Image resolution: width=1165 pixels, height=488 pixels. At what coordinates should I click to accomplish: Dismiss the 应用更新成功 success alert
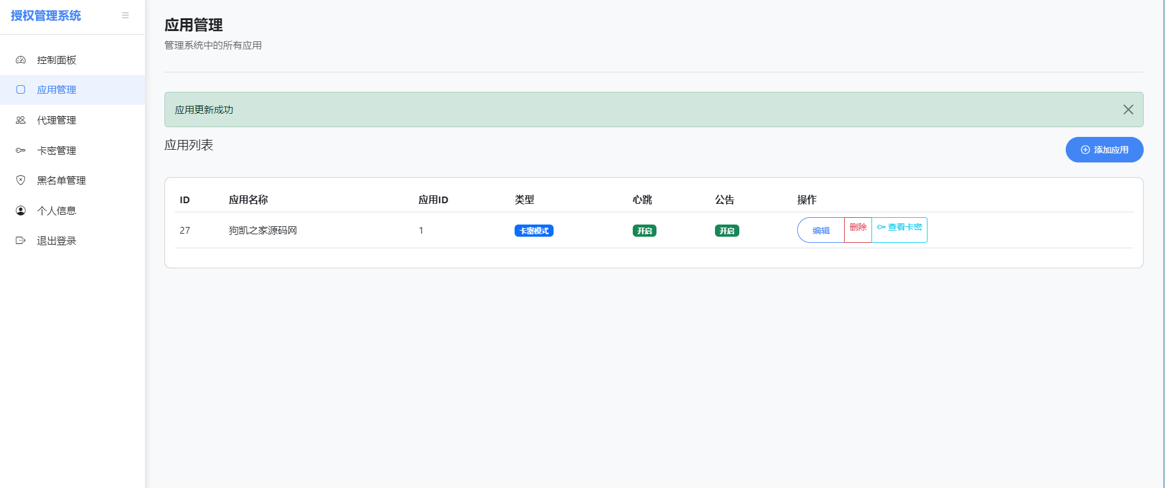pos(1128,110)
